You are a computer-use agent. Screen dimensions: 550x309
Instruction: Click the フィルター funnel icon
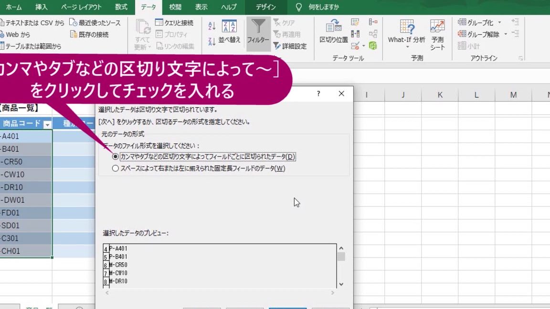click(x=258, y=27)
